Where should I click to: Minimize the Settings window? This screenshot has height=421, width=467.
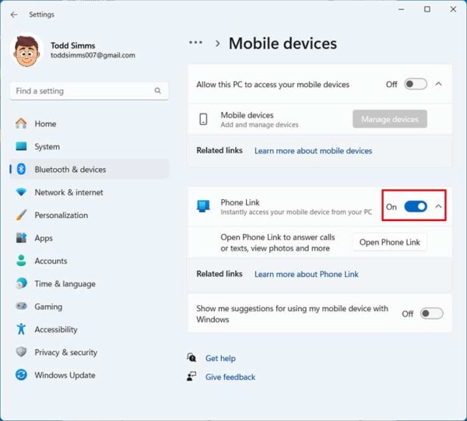[x=401, y=9]
